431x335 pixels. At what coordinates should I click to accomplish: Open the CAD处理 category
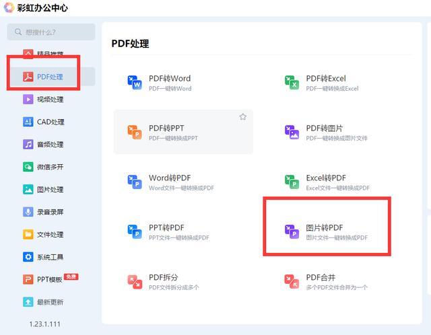(51, 122)
